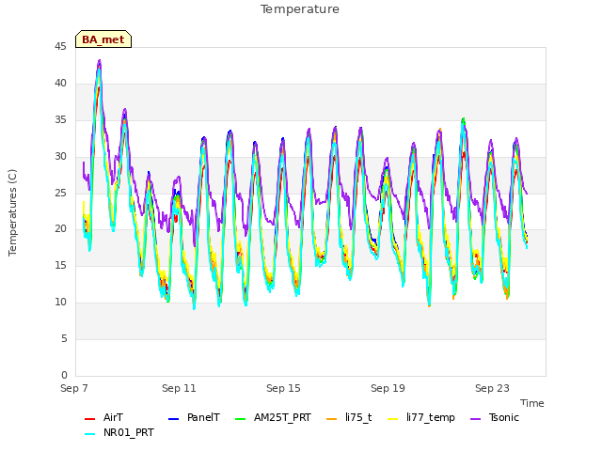This screenshot has height=451, width=602.
Task: Click the Time axis label
Action: click(532, 403)
